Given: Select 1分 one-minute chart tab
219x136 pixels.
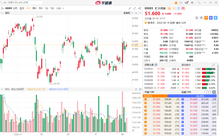Looking at the screenshot, I should (46, 8).
